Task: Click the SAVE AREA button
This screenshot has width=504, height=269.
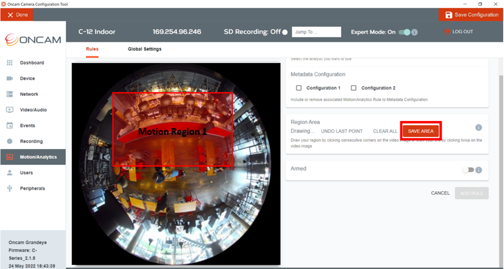Action: click(x=421, y=131)
